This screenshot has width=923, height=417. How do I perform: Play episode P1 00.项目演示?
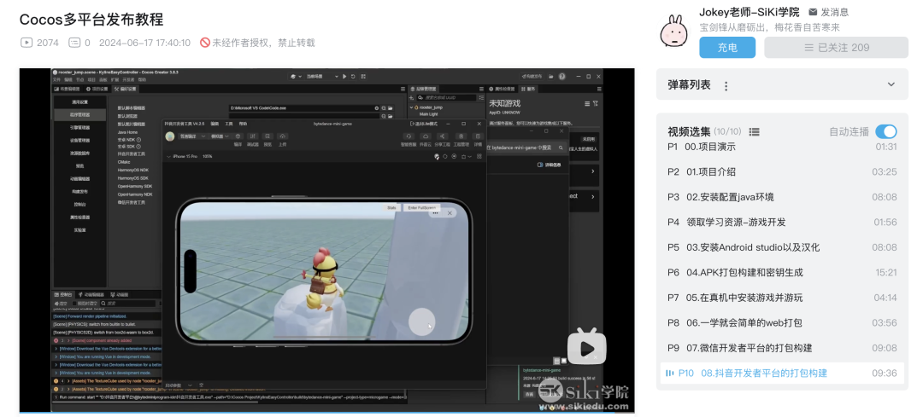coord(782,147)
